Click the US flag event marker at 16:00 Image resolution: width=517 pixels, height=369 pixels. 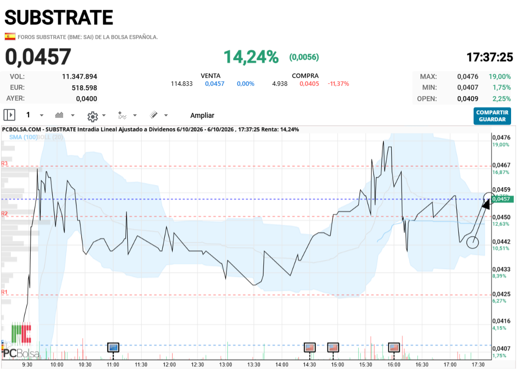click(x=394, y=347)
